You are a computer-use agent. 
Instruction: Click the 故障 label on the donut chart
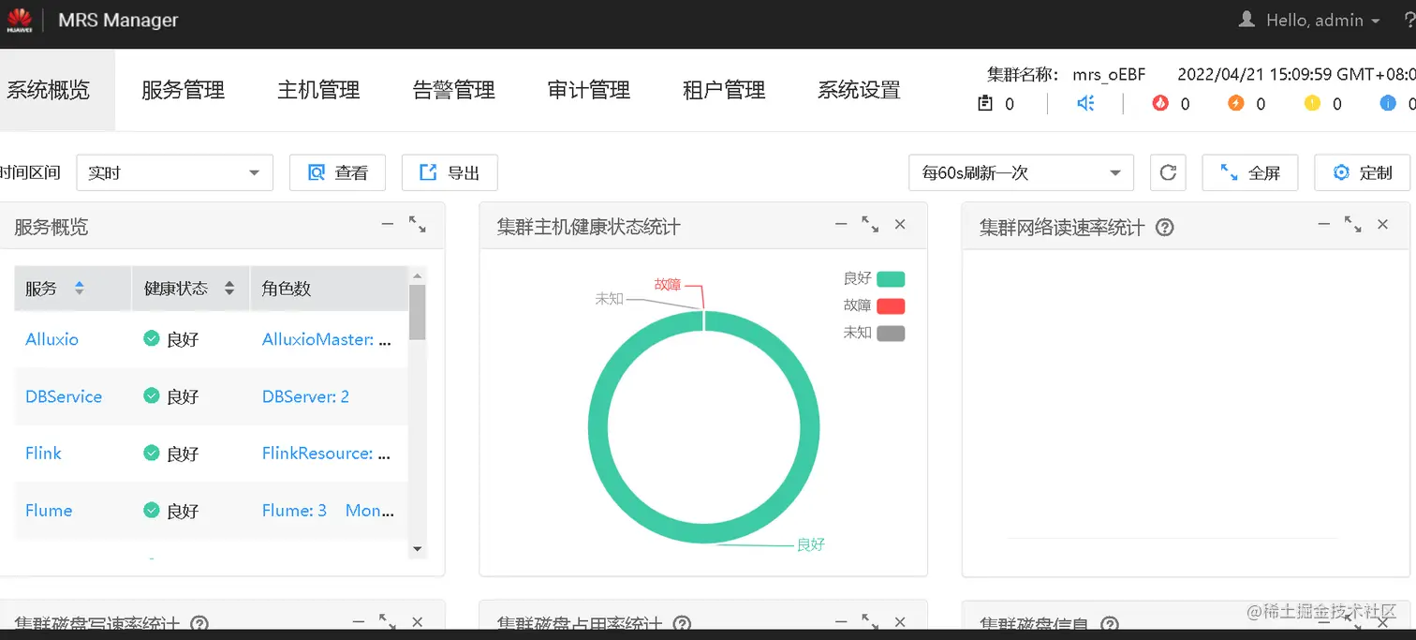(x=668, y=284)
